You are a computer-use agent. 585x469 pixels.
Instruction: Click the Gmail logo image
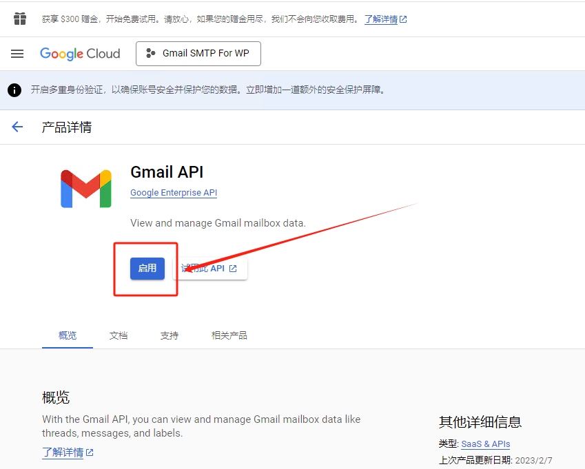[86, 189]
